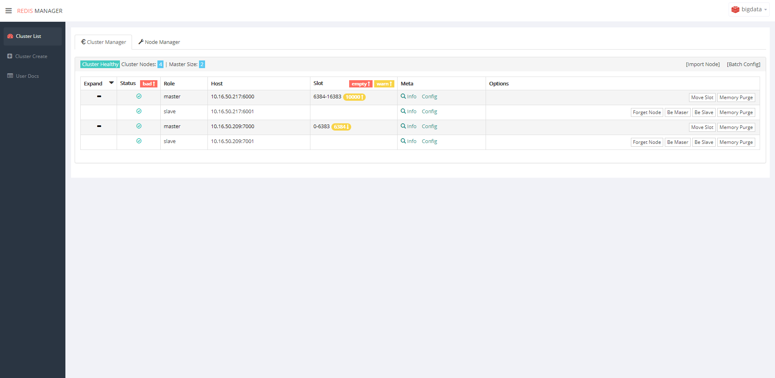Click the Batch Config link
This screenshot has height=378, width=775.
[744, 64]
